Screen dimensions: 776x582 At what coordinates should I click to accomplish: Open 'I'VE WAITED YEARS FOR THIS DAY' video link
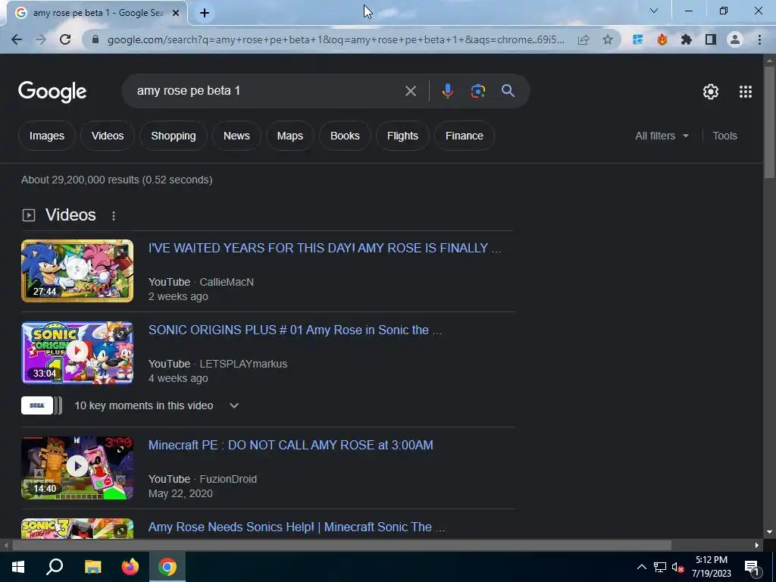(x=324, y=248)
